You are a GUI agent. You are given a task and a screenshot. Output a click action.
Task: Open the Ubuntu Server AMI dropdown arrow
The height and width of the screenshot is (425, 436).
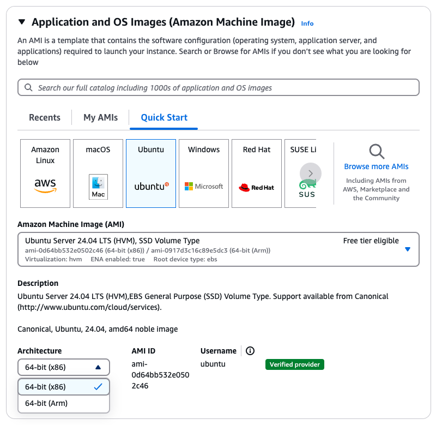(x=408, y=249)
